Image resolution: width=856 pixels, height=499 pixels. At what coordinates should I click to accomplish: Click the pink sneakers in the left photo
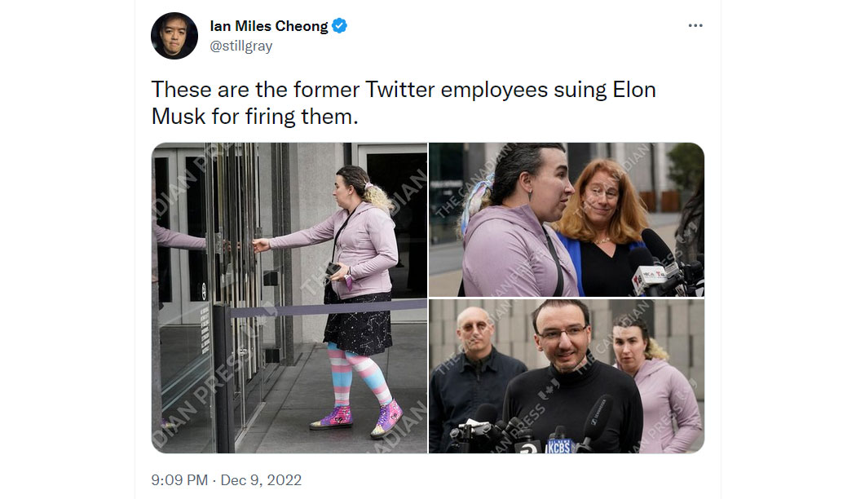pos(356,419)
